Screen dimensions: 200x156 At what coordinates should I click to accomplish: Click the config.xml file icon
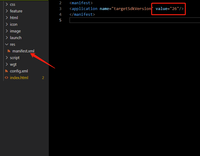coord(7,71)
